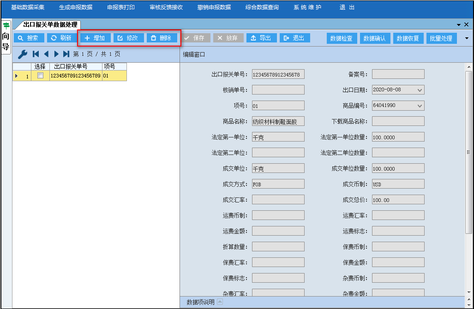Viewport: 474px width, 309px height.
Task: Click 删除 to delete the record
Action: (x=162, y=38)
